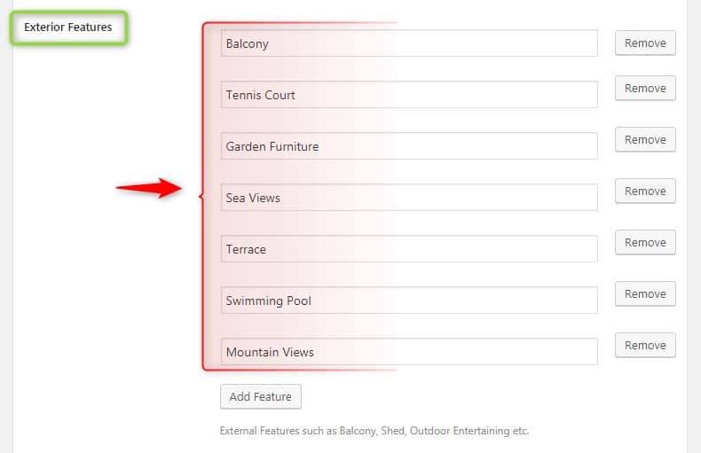Edit the Terrace feature field
Image resolution: width=701 pixels, height=453 pixels.
click(408, 249)
